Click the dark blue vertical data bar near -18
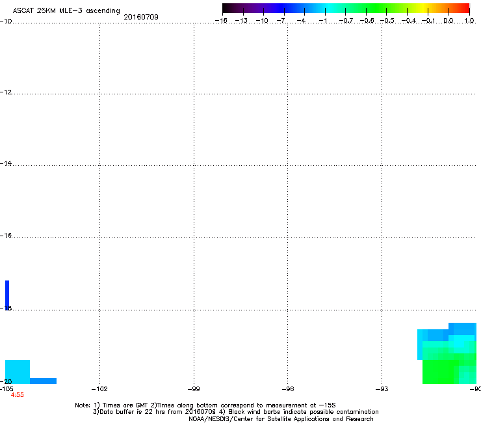Screen dimensions: 481x423 click(x=7, y=295)
